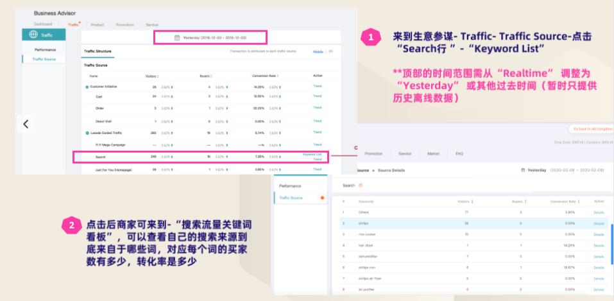The height and width of the screenshot is (301, 614).
Task: Switch to PC view
Action: [x=331, y=51]
